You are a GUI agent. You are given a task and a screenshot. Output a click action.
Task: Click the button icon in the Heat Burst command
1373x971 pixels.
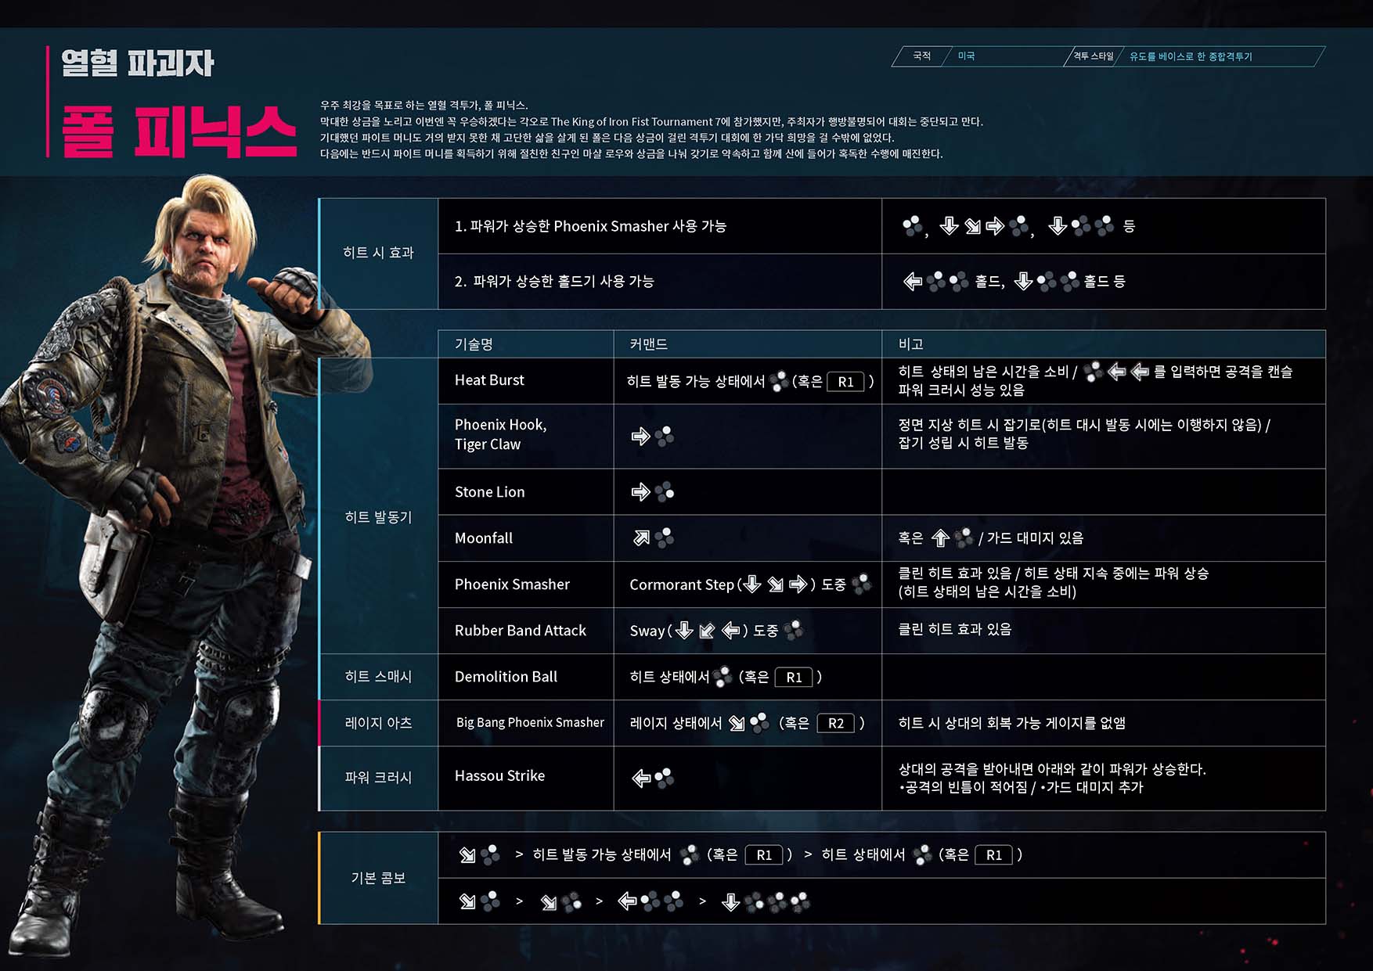(x=779, y=381)
